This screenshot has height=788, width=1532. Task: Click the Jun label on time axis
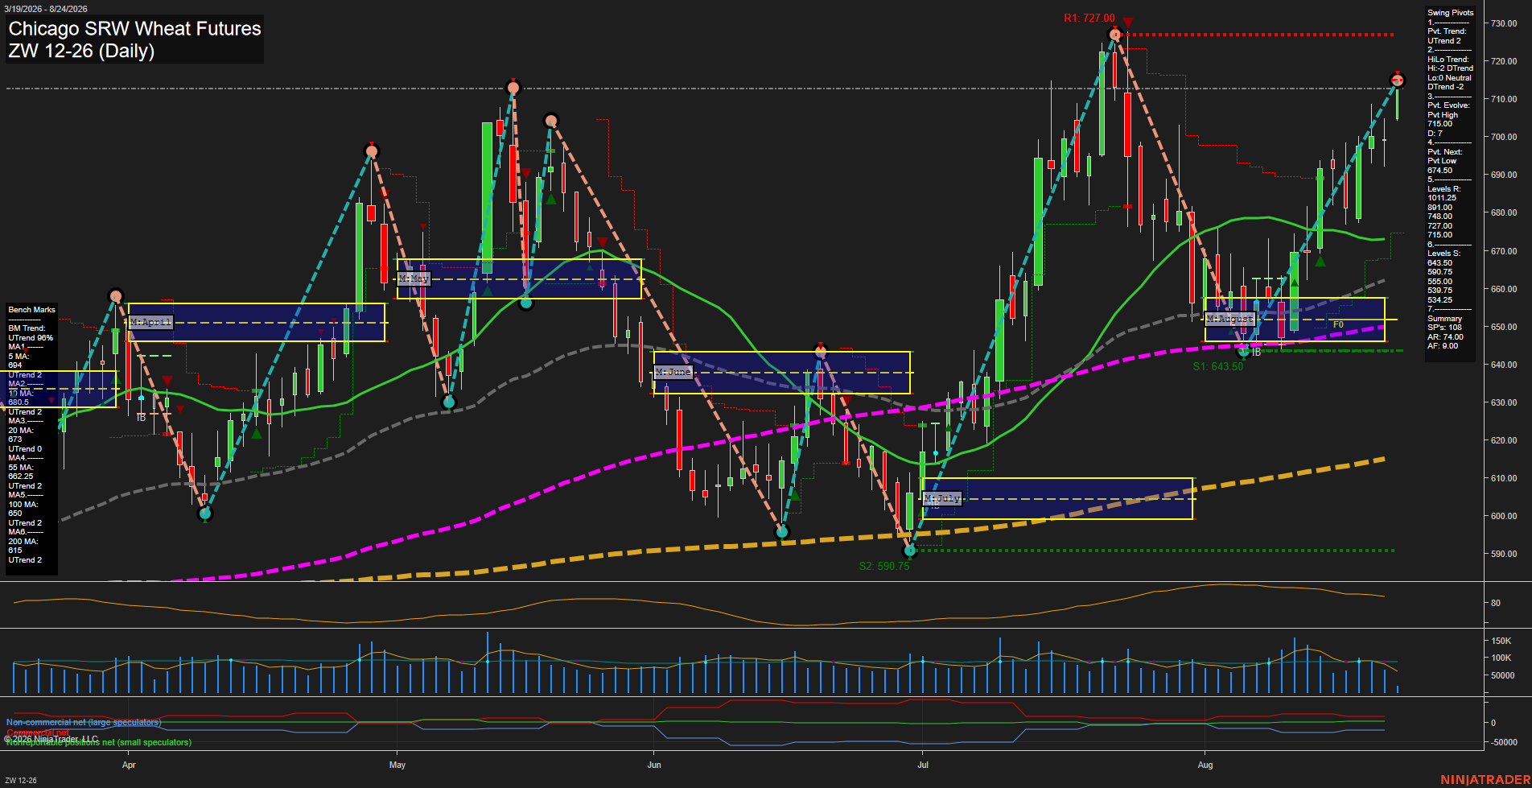point(654,765)
